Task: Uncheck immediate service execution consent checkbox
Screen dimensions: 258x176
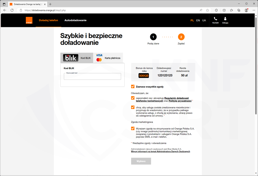Action: coord(133,107)
